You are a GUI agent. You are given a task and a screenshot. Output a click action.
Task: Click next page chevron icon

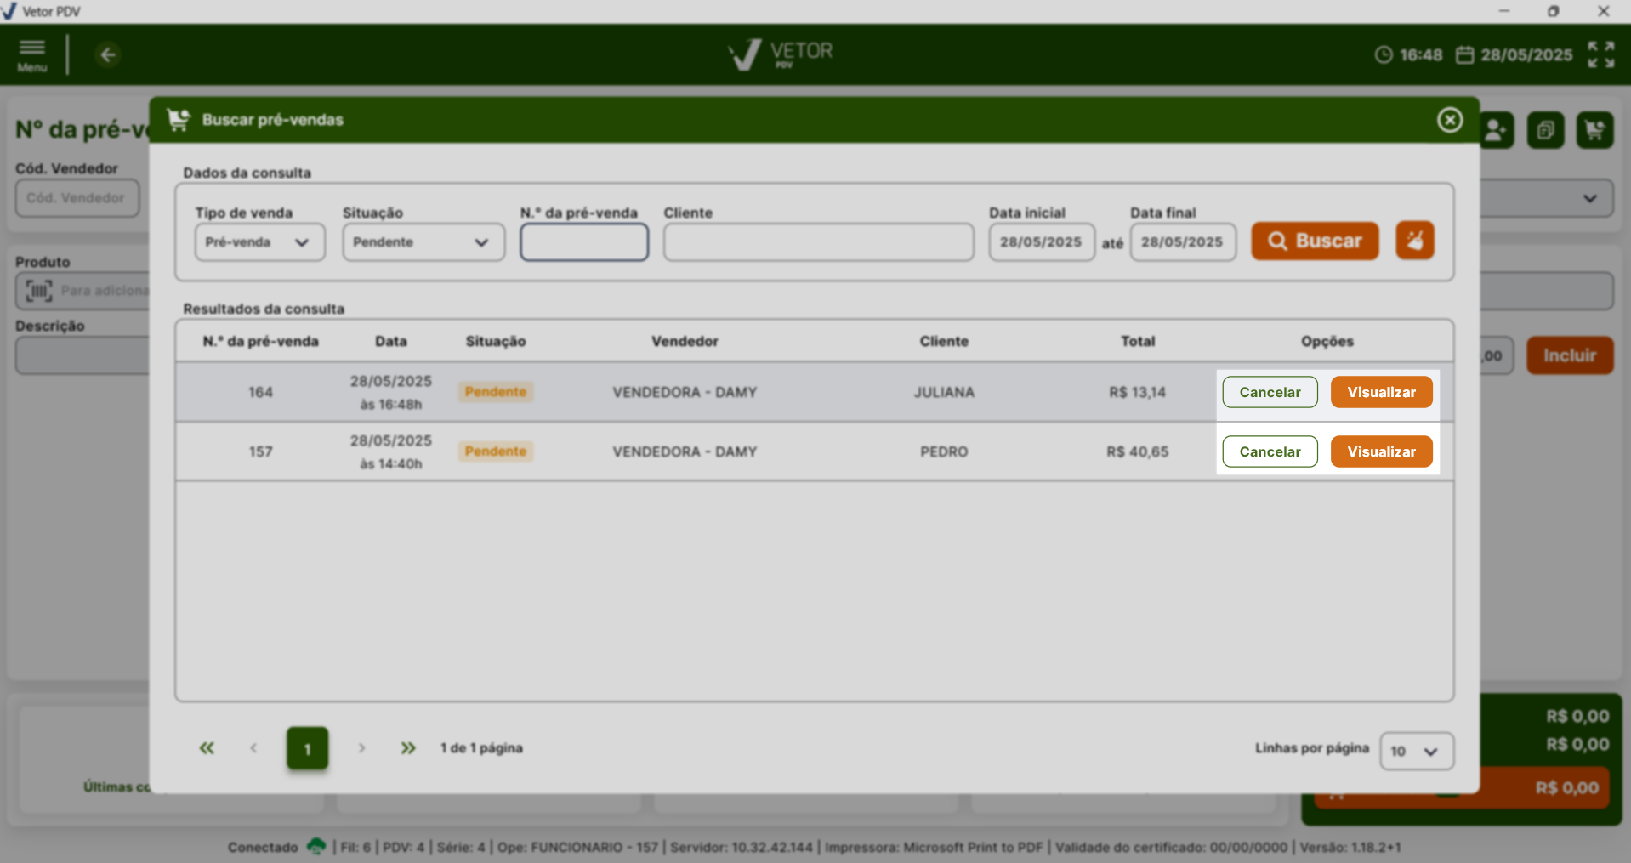coord(361,748)
